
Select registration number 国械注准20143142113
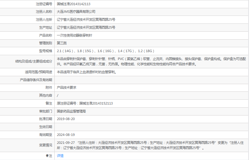tap(74, 4)
